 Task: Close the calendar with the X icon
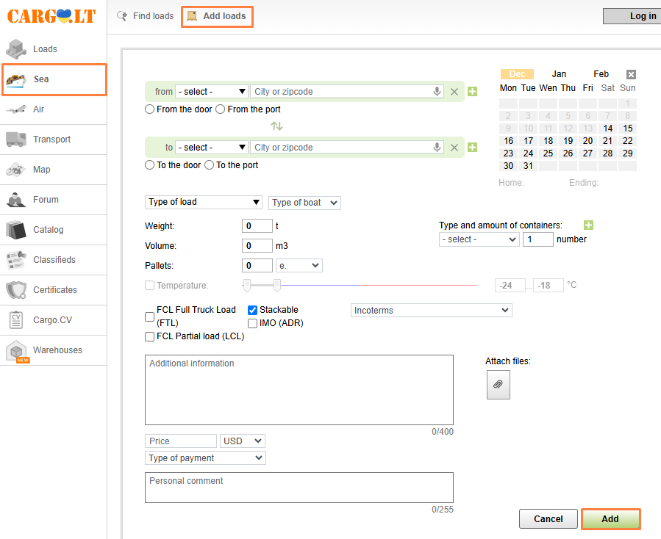click(631, 74)
